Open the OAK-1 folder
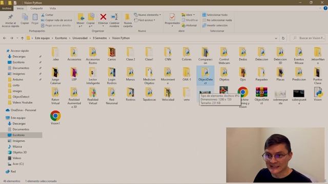Screen dimensions: 328x184 click(x=187, y=74)
